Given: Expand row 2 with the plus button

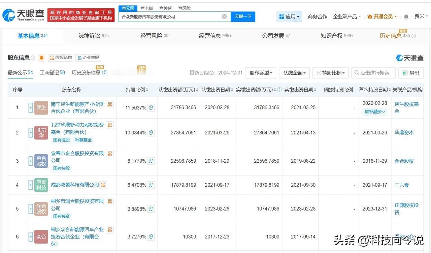Looking at the screenshot, I should tap(31, 133).
